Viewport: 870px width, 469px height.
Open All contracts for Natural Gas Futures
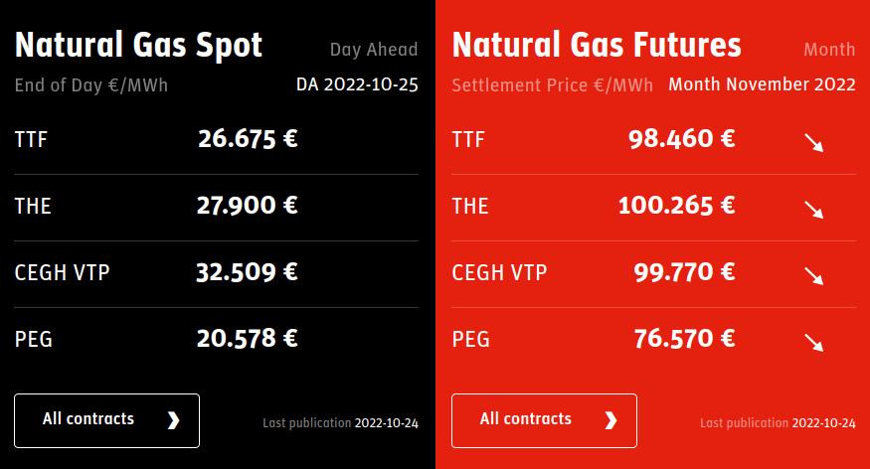click(544, 420)
